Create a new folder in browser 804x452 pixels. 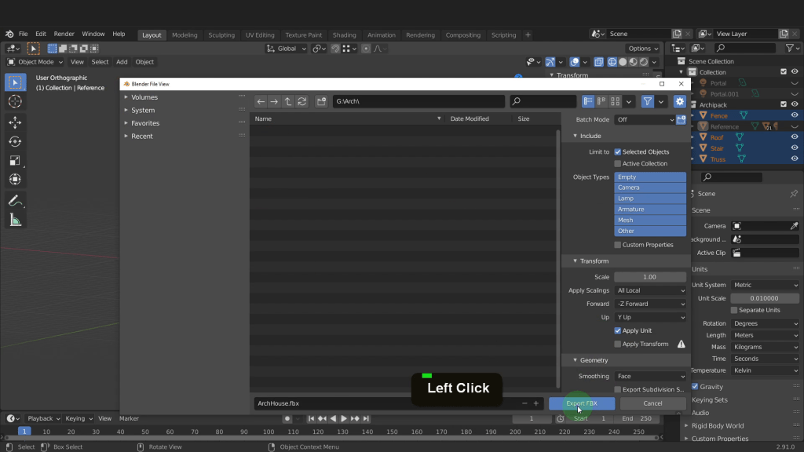click(321, 101)
